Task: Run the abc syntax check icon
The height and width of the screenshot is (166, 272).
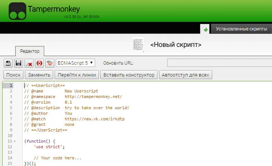Action: tap(50, 63)
